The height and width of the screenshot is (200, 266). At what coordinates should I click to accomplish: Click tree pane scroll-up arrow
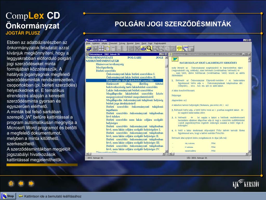[166, 58]
